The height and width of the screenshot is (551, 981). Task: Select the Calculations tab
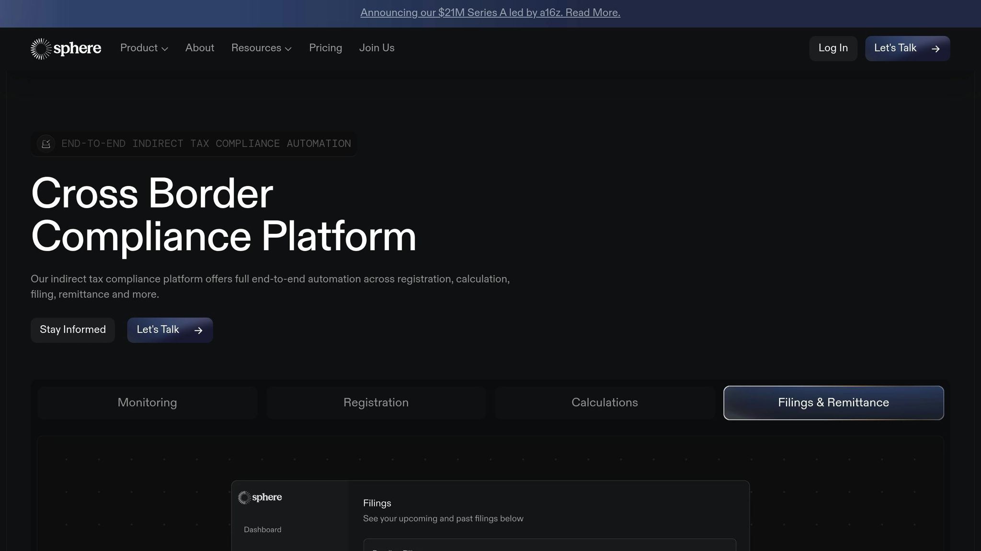pyautogui.click(x=605, y=403)
